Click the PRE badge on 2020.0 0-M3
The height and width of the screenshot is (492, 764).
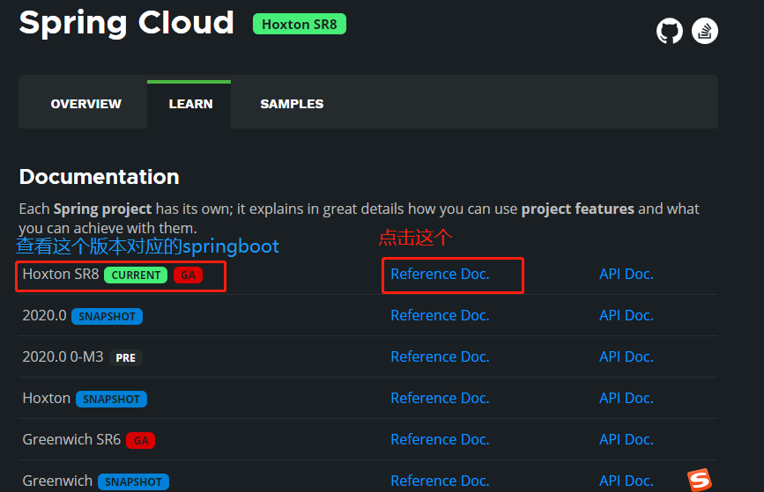126,357
